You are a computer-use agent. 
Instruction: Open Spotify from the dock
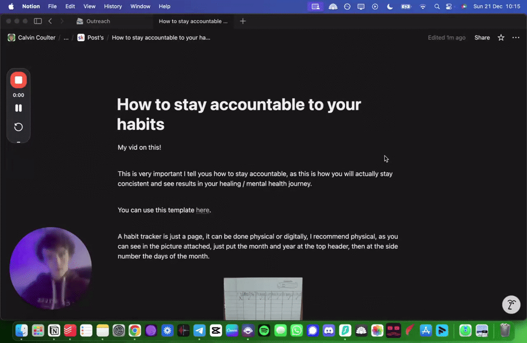(264, 330)
